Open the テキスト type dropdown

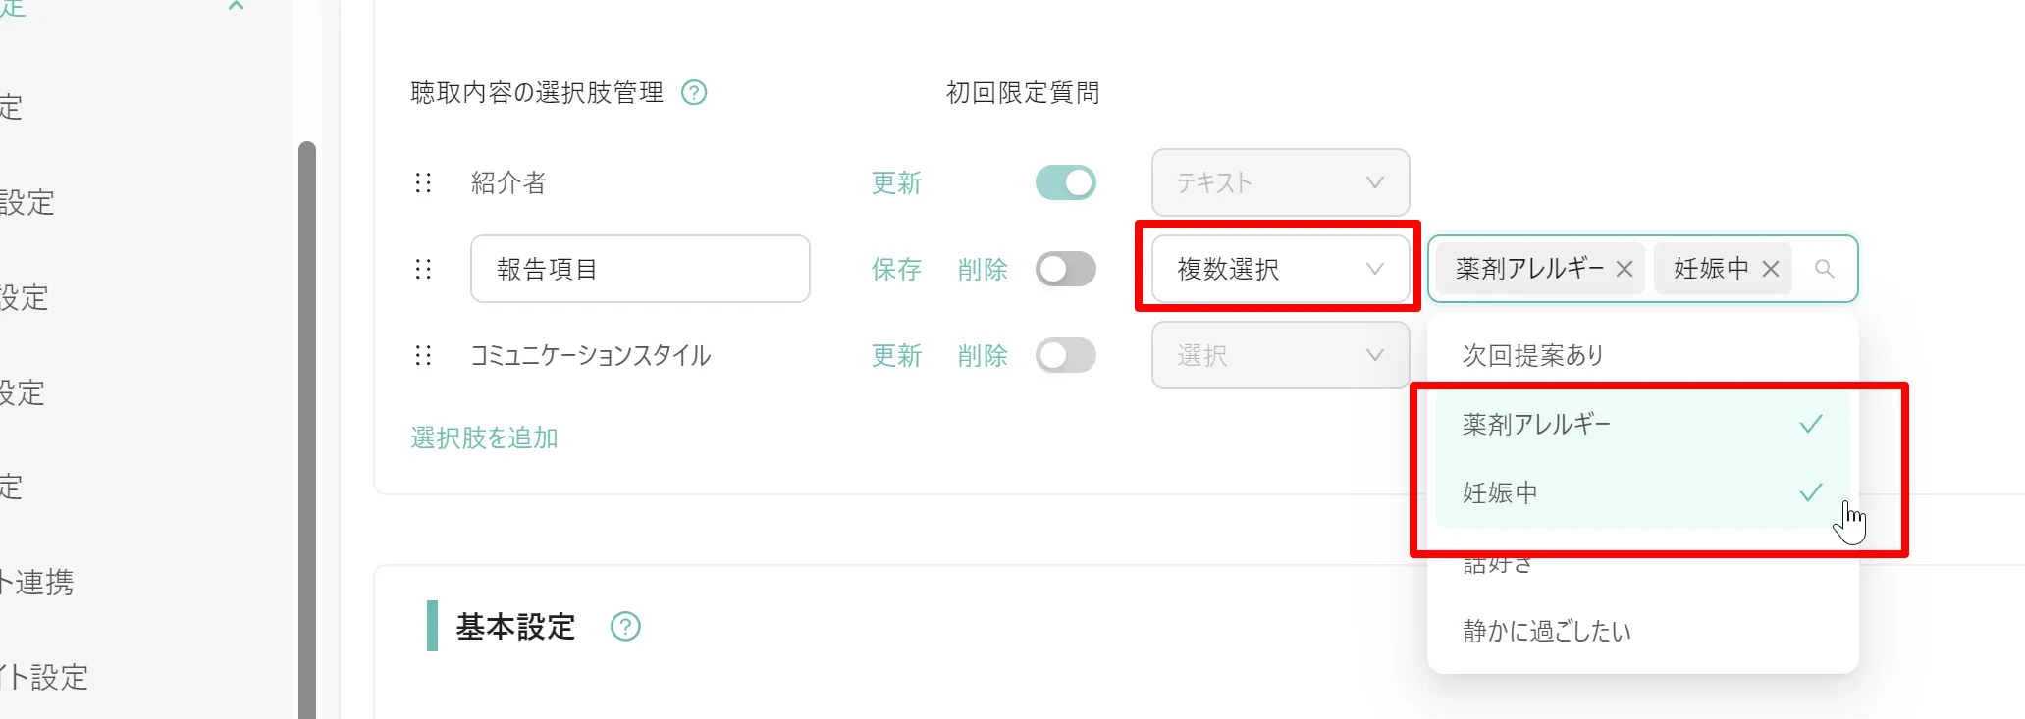(1280, 182)
